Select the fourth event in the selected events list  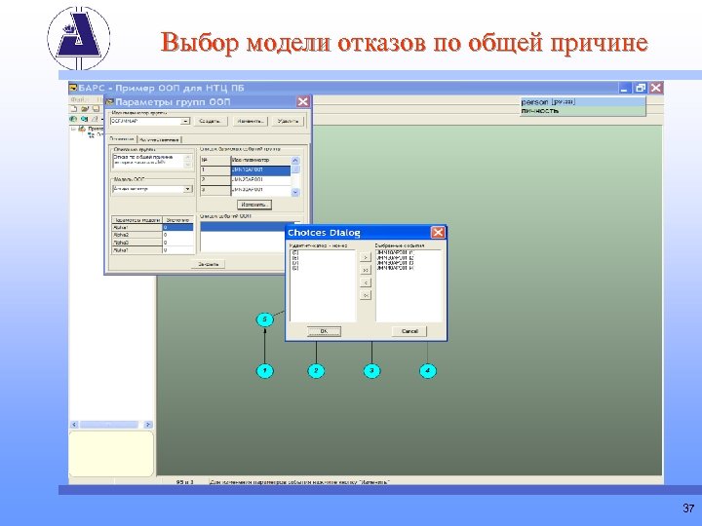coord(395,269)
